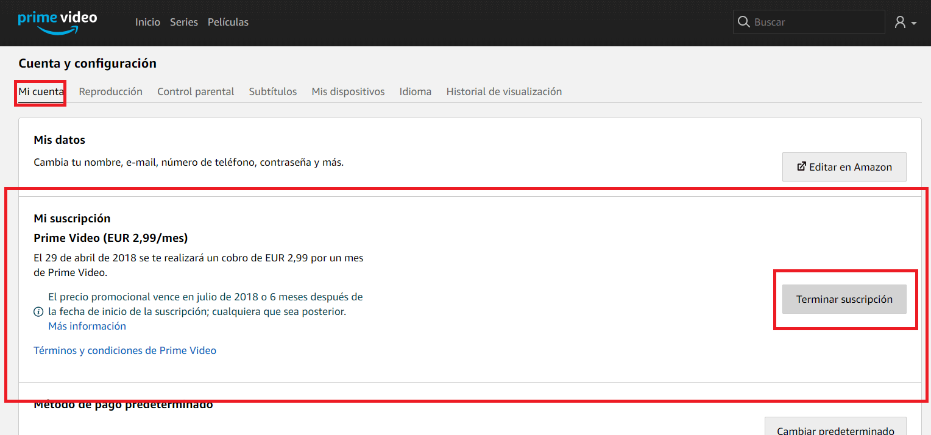Click the Editar en Amazon button

coord(844,167)
